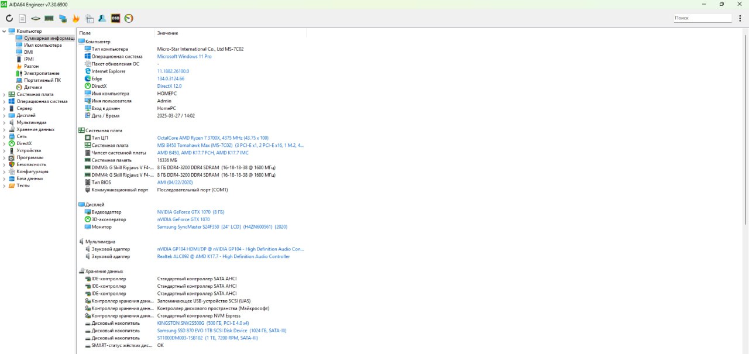
Task: Click the Internet Explorer version 11.1882.26100.0 link
Action: tap(173, 71)
